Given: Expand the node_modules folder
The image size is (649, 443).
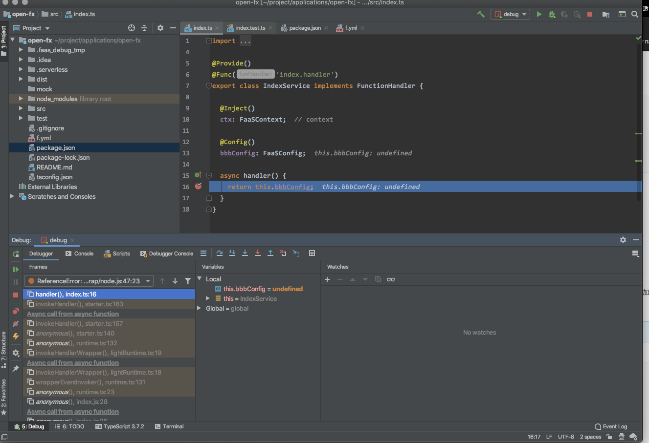Looking at the screenshot, I should click(x=21, y=99).
